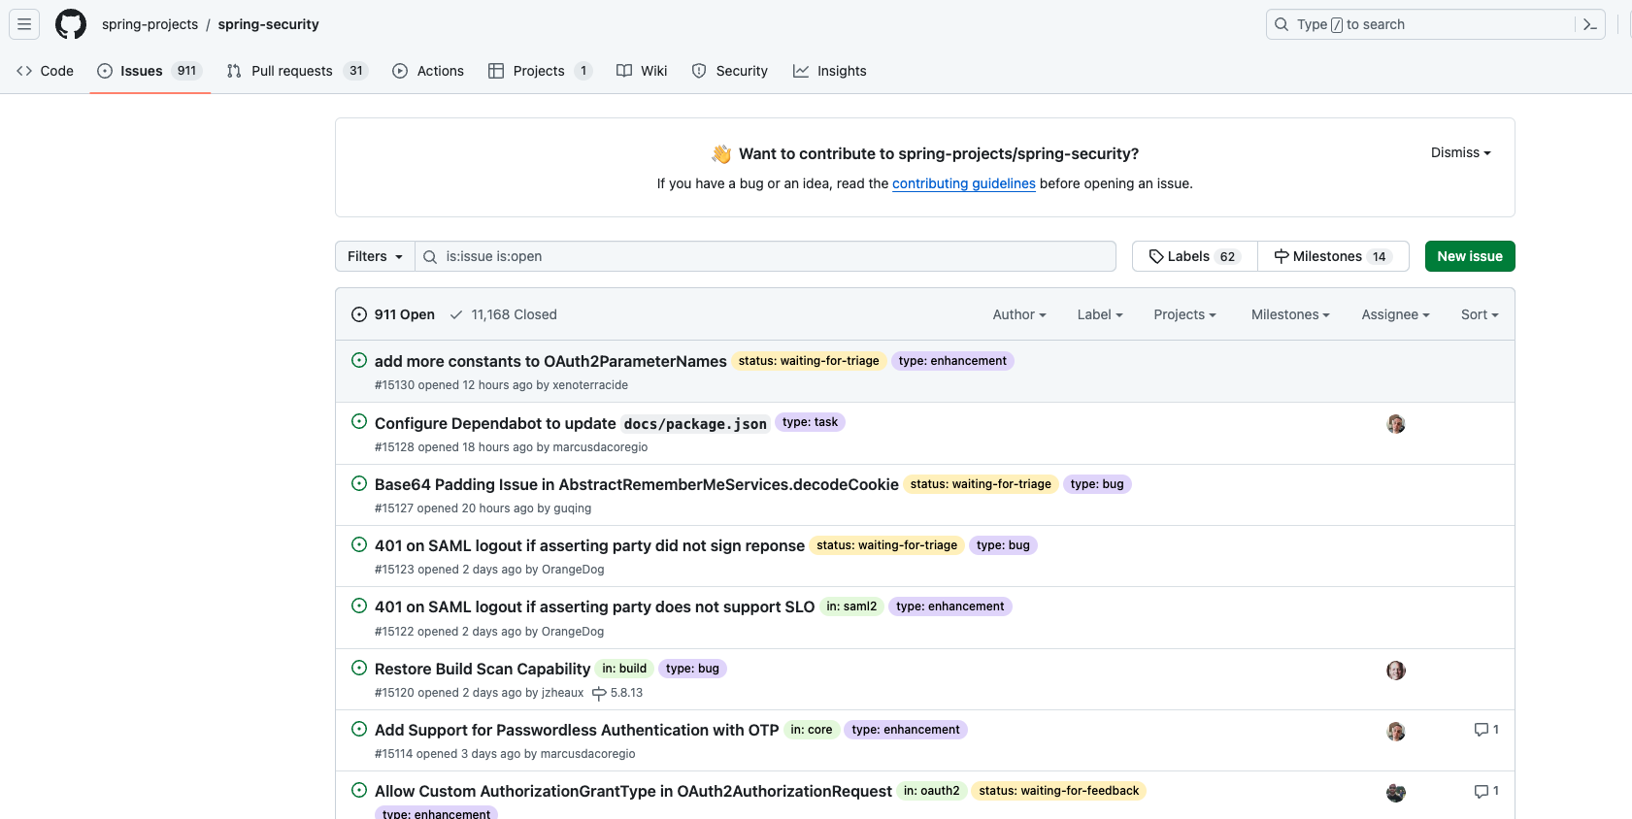Click open-issue icon for Base64 Padding issue

(x=359, y=483)
